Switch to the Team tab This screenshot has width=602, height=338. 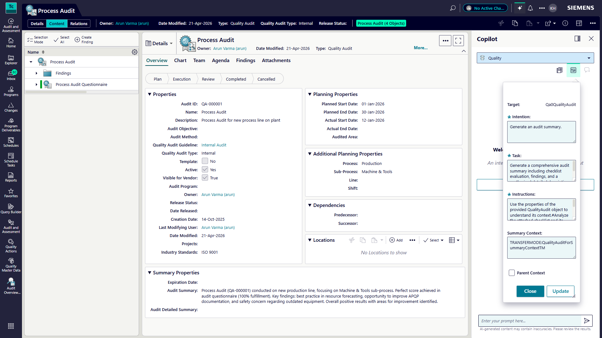point(199,60)
